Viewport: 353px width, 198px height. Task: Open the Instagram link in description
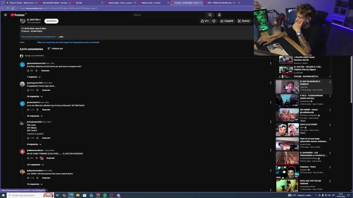click(39, 37)
